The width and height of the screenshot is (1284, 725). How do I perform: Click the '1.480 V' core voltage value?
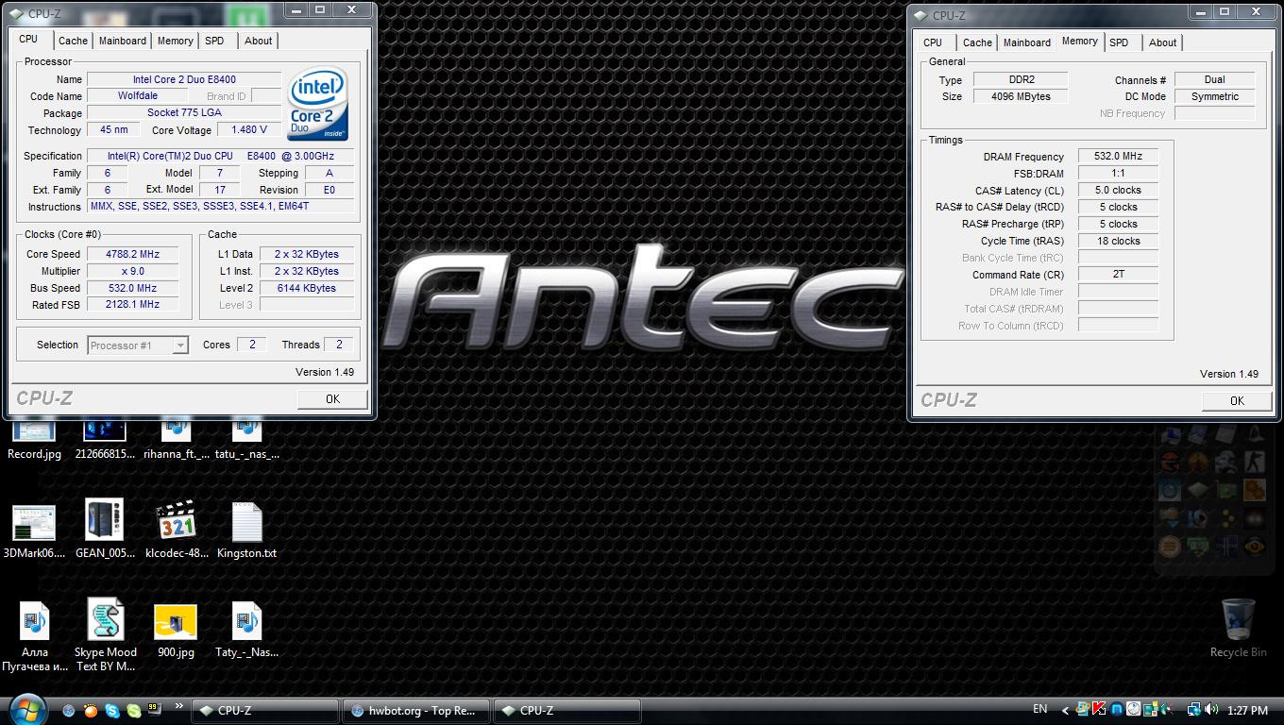(x=249, y=130)
